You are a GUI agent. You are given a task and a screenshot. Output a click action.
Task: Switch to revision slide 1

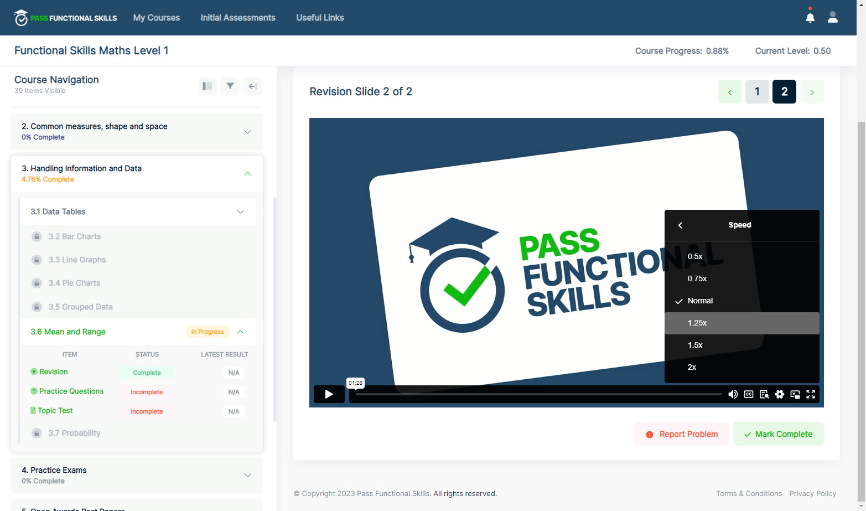coord(757,92)
